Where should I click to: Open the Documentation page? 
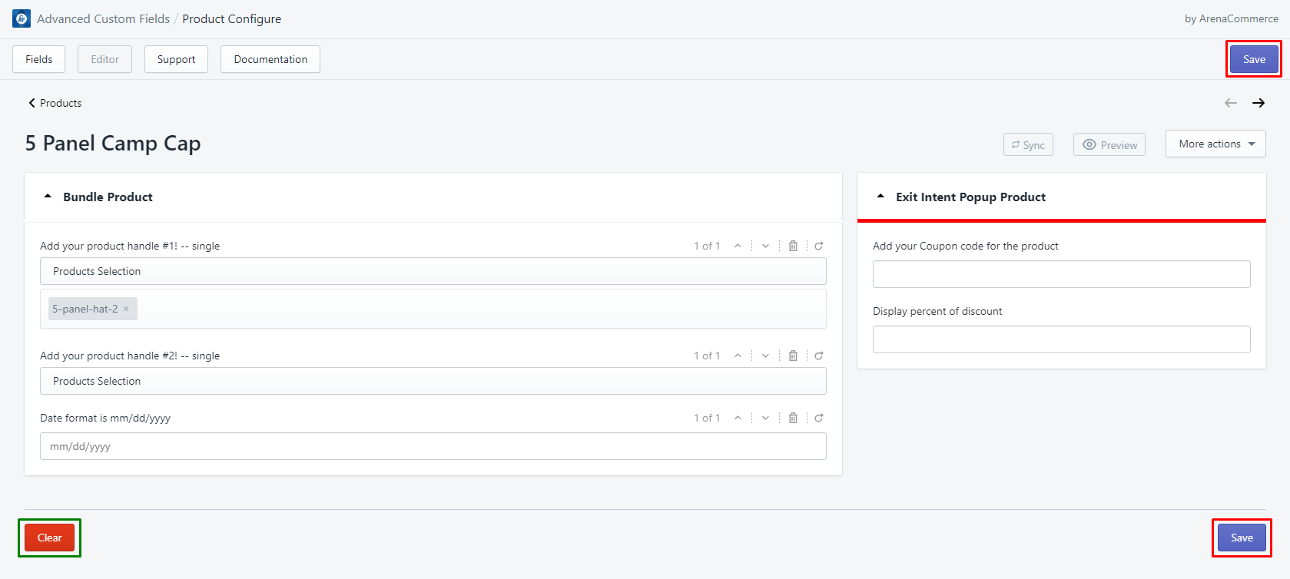[270, 59]
